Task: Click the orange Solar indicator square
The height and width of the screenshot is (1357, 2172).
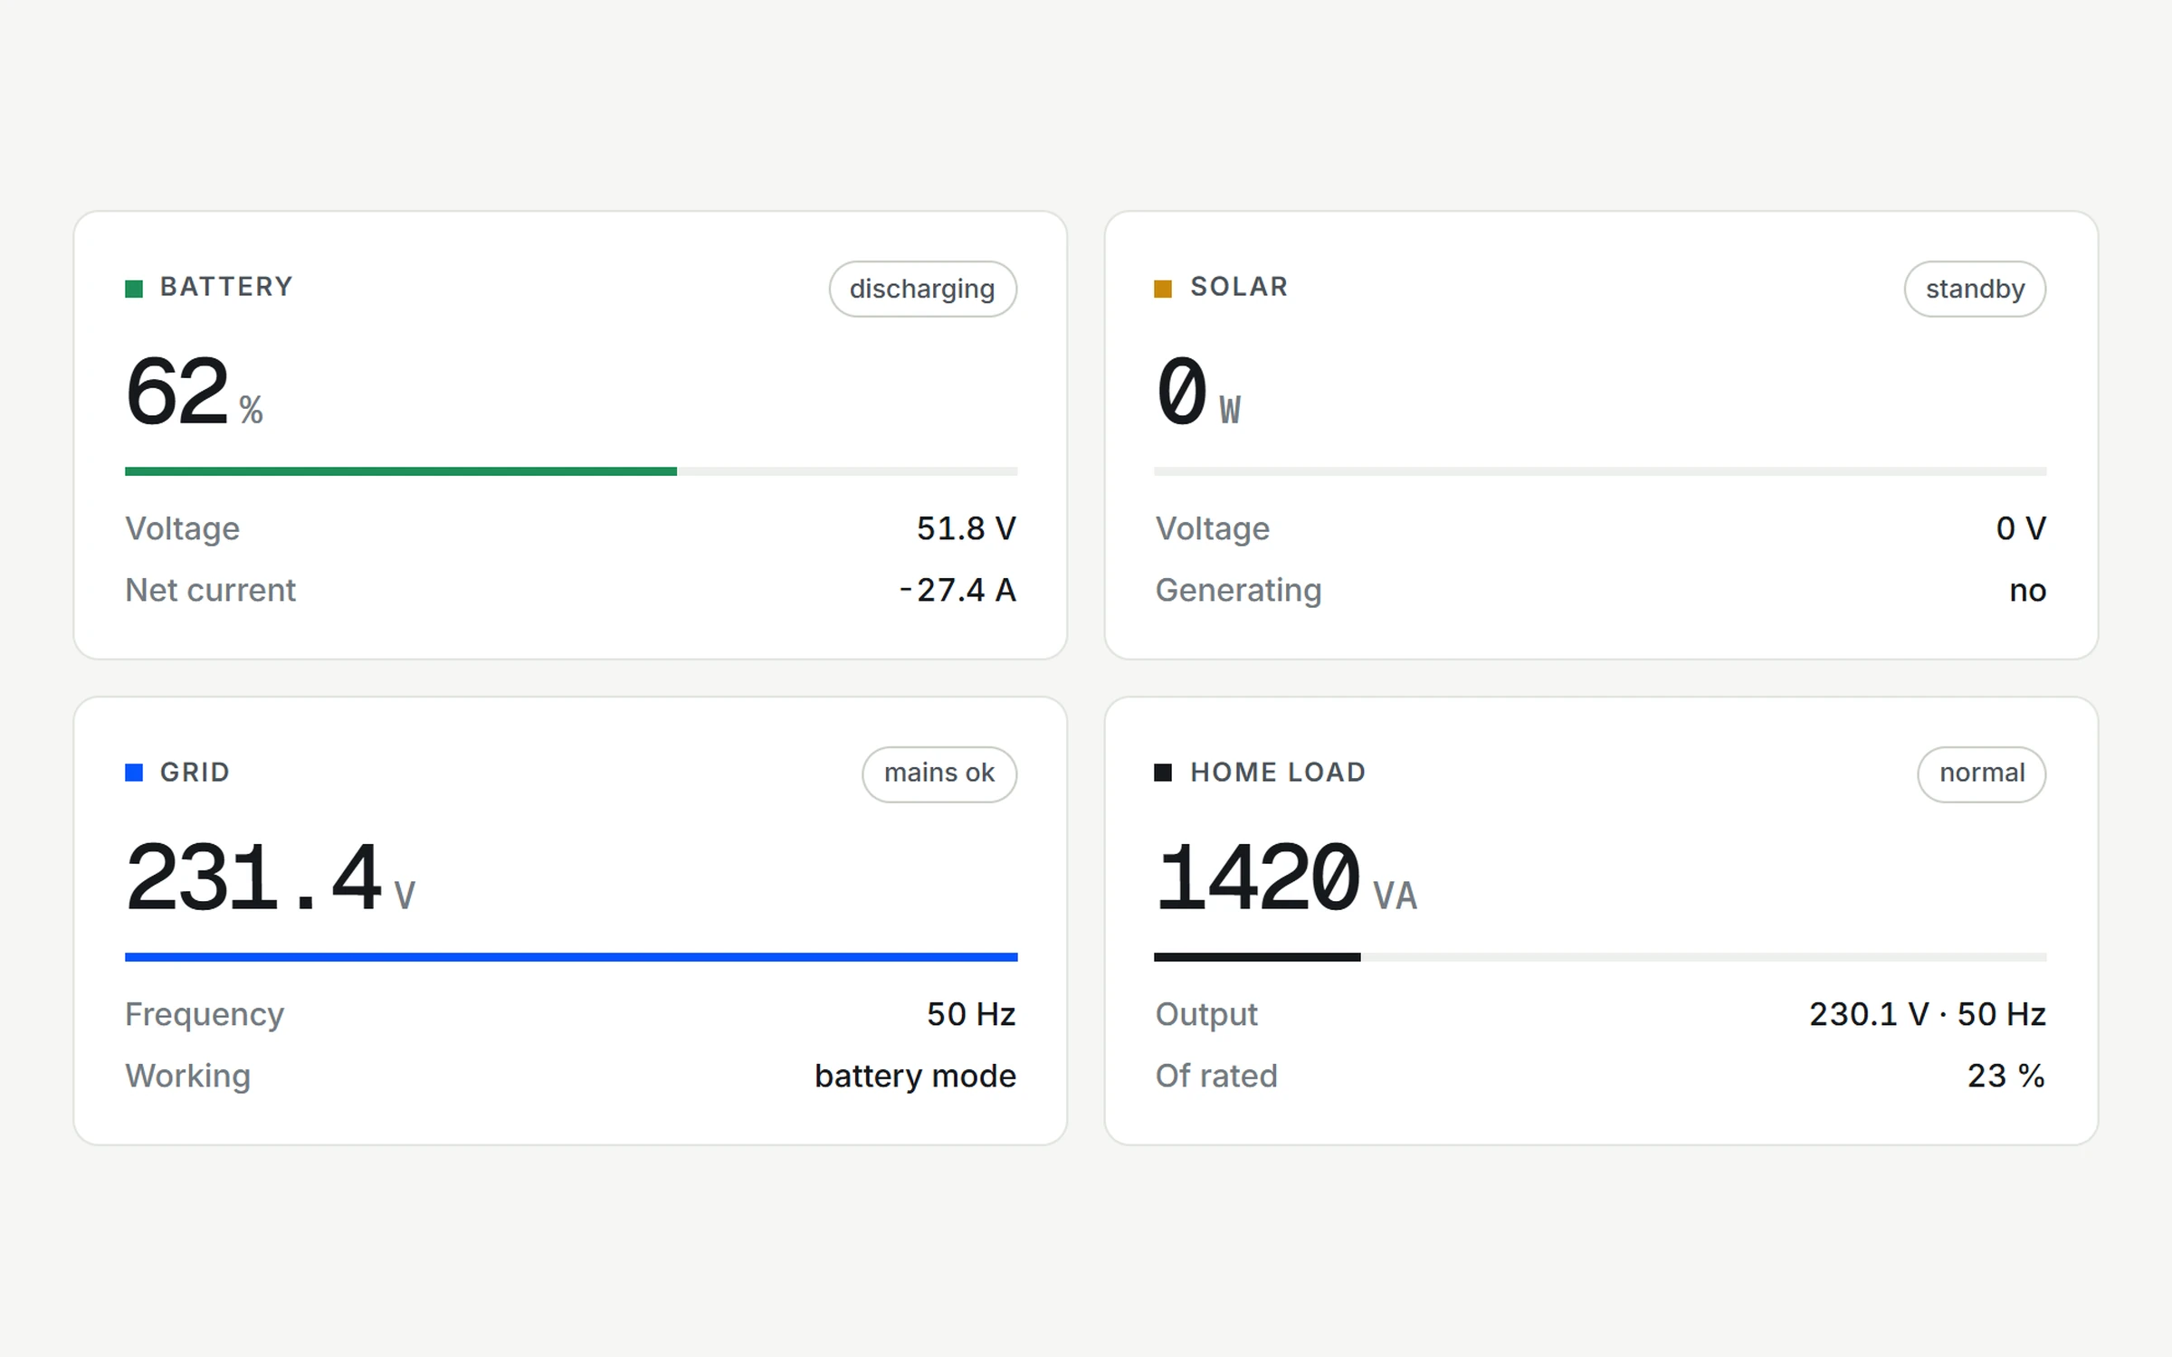Action: coord(1163,289)
